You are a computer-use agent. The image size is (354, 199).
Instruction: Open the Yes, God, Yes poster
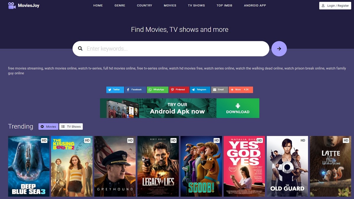pyautogui.click(x=244, y=166)
